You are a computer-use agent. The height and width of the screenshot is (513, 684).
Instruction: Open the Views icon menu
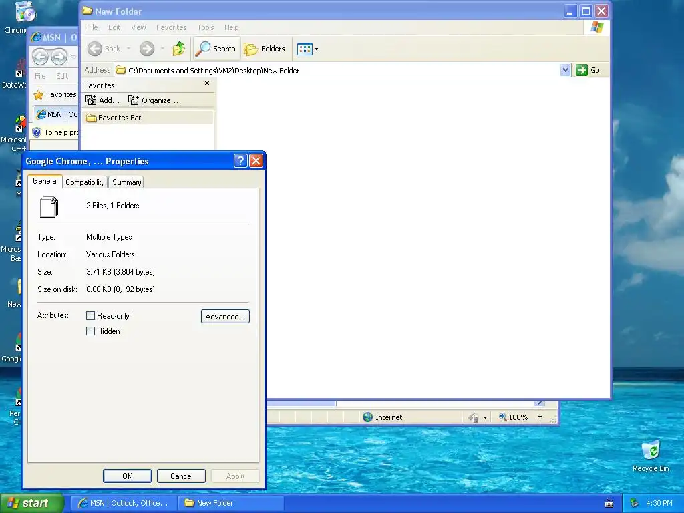coord(305,49)
